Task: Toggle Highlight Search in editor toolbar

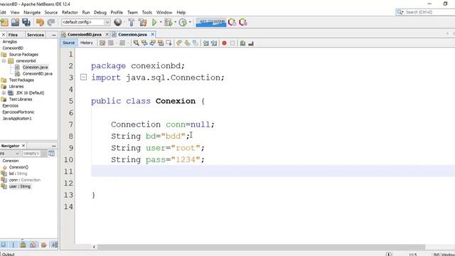Action: coord(161,43)
